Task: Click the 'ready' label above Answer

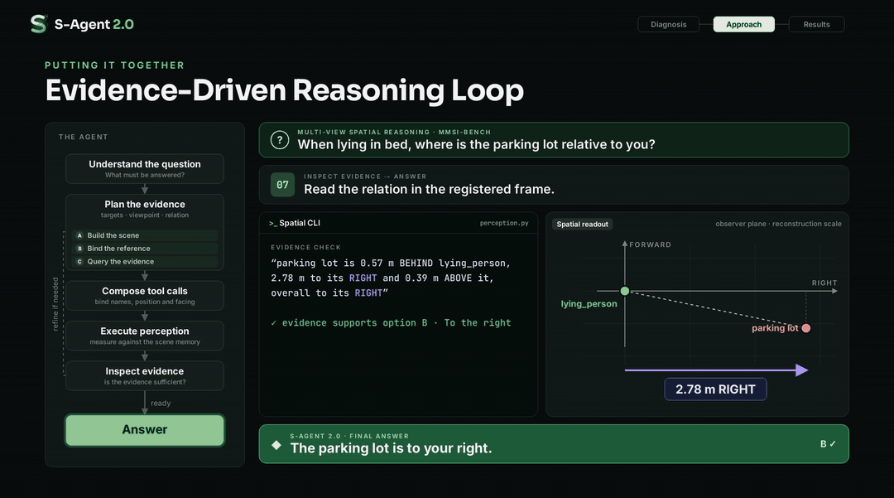Action: point(161,404)
